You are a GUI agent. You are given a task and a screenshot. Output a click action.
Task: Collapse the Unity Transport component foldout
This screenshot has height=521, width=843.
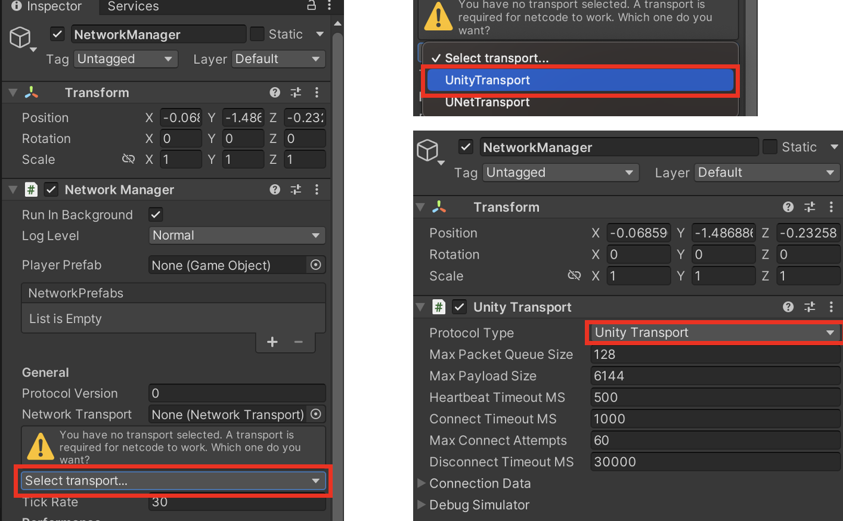[x=420, y=307]
